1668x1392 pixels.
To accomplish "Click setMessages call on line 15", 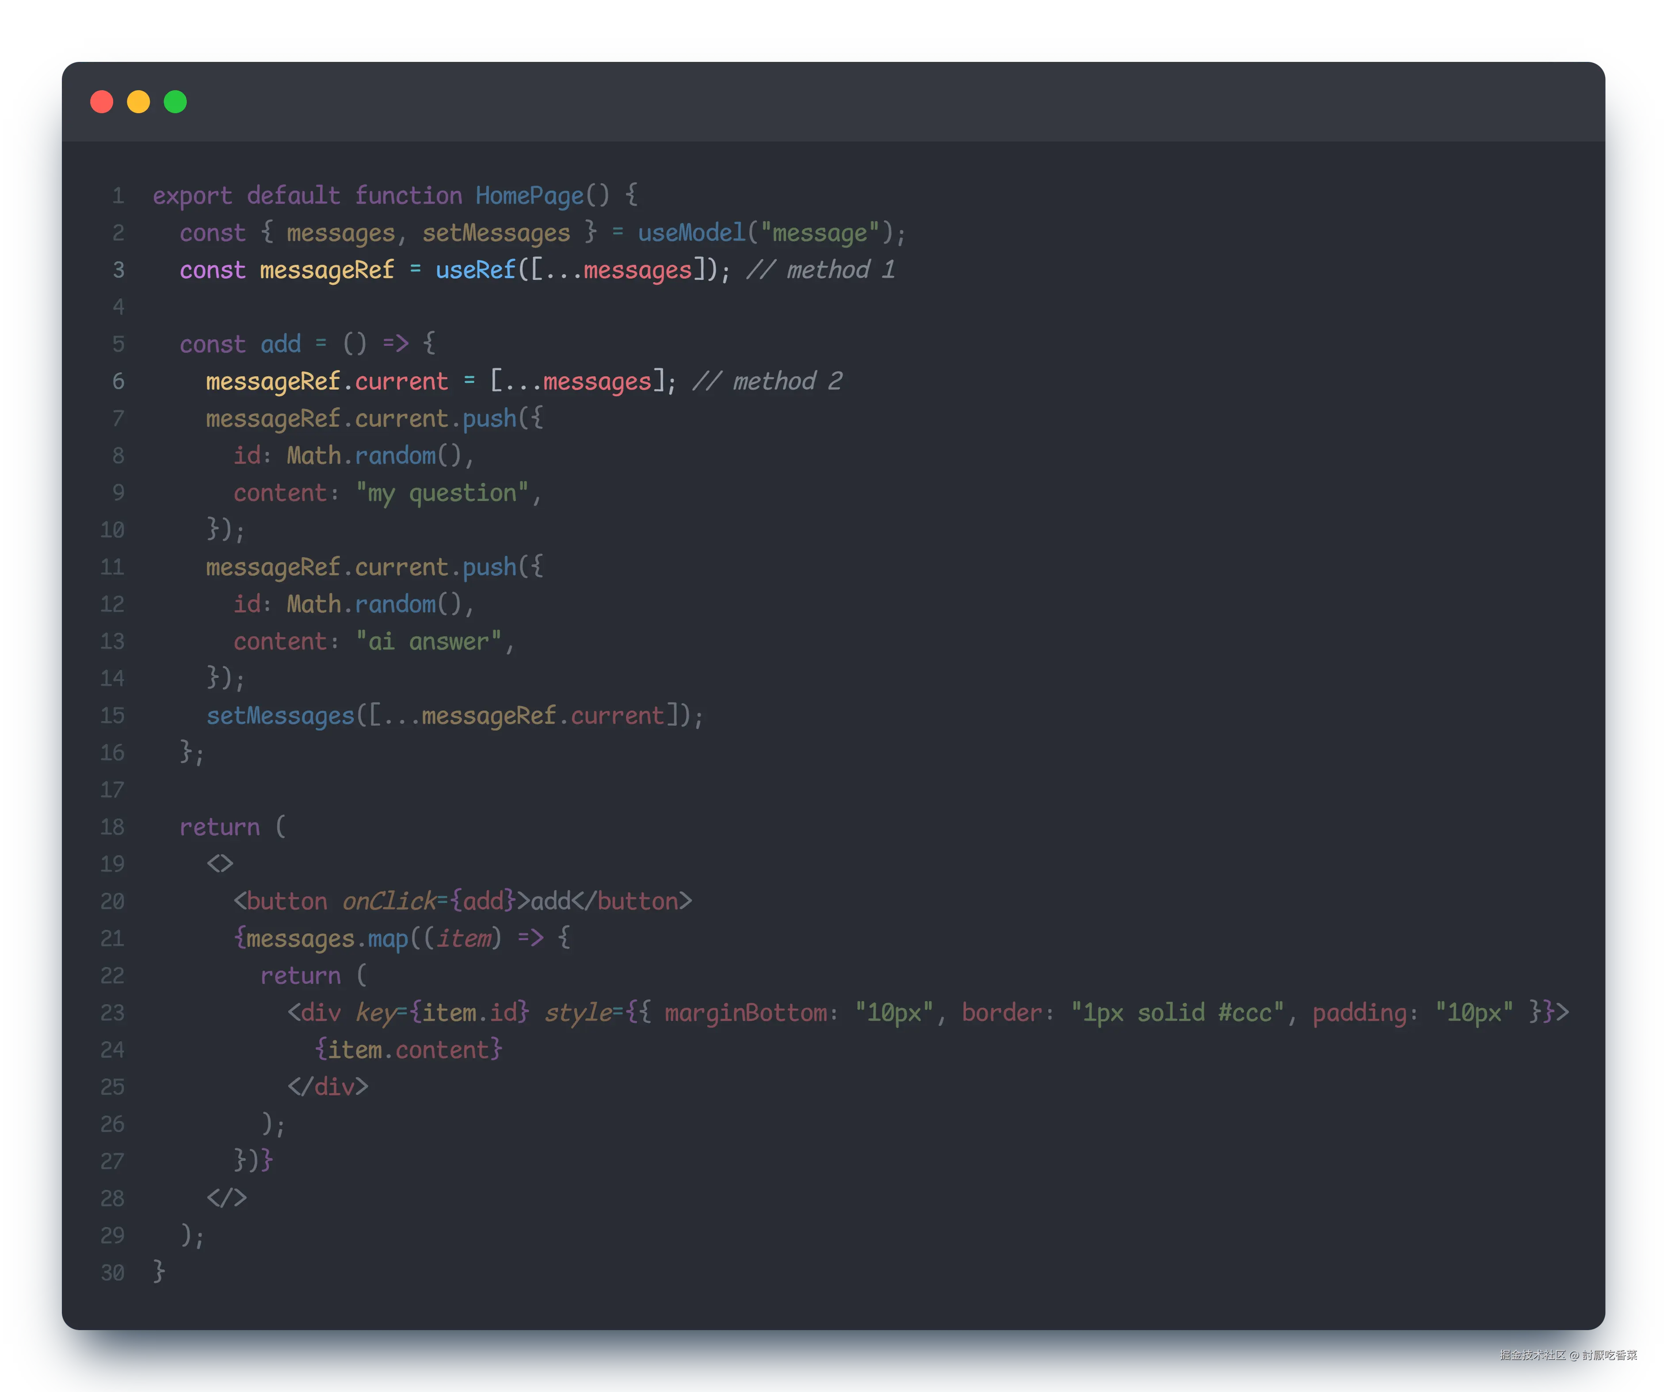I will 279,716.
